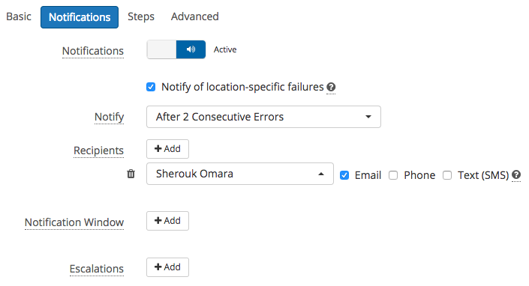Click the trash icon beside Sherouk Omara
Viewport: 529px width, 286px height.
coord(131,174)
